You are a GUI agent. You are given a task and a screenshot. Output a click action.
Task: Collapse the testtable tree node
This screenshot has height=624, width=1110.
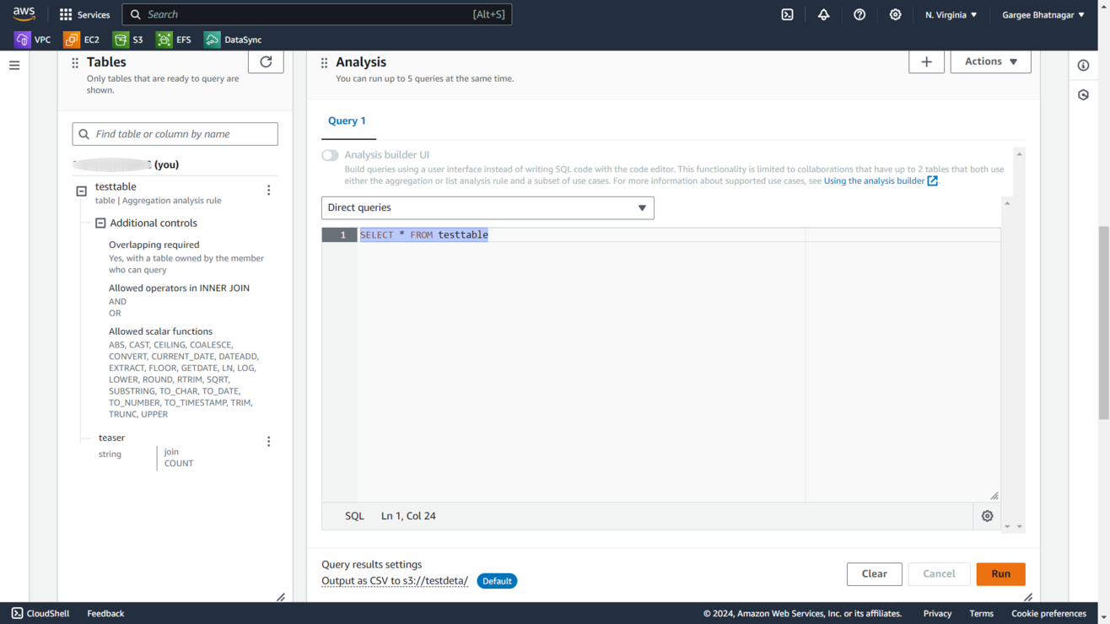82,191
